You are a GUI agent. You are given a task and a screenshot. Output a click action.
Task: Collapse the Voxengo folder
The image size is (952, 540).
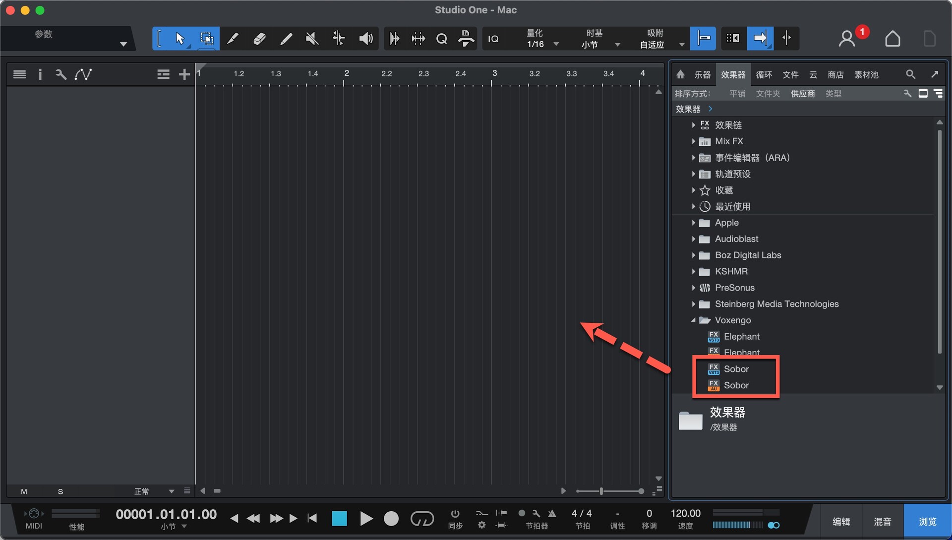693,320
